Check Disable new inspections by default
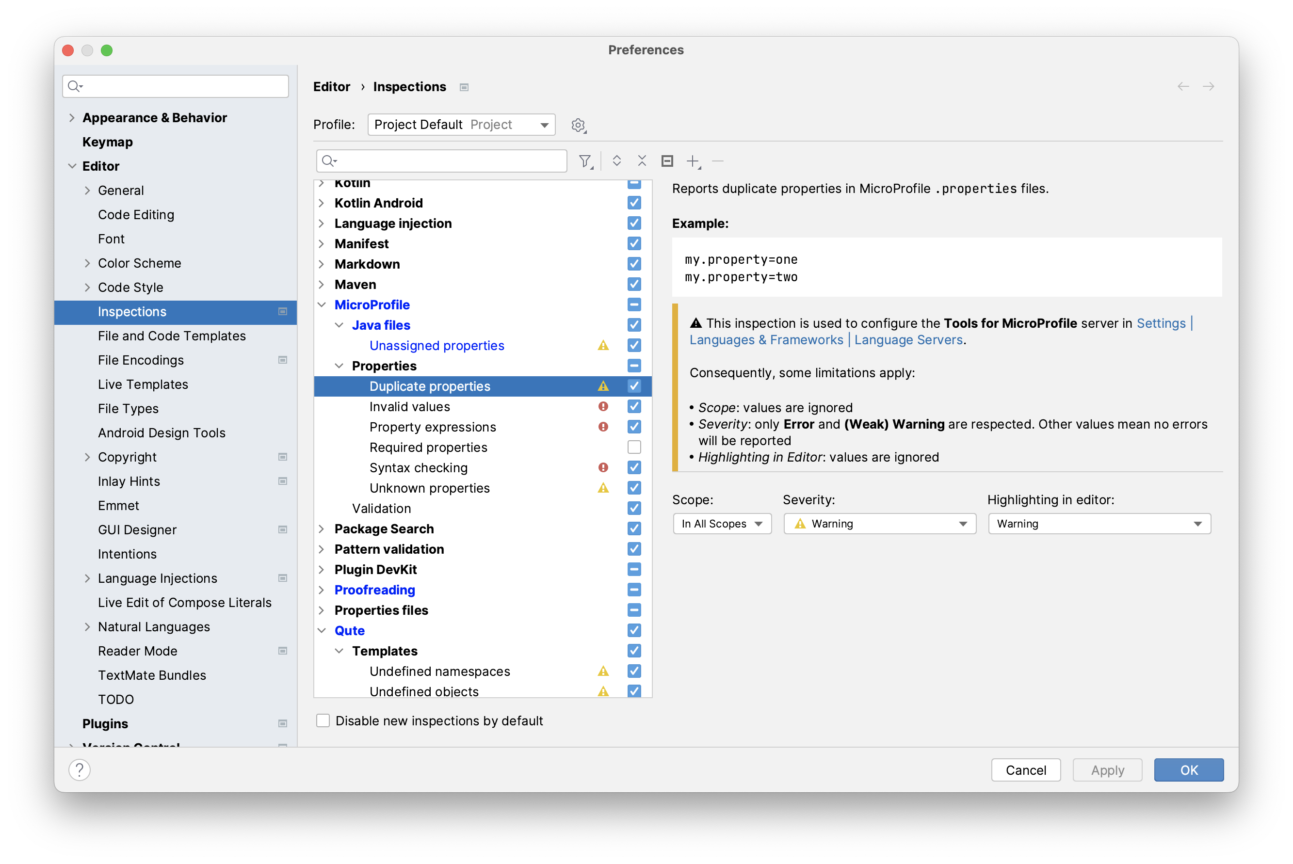This screenshot has width=1293, height=864. click(x=323, y=721)
